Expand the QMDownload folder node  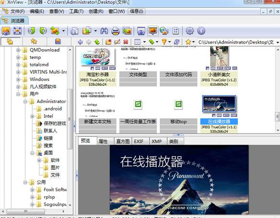point(18,50)
